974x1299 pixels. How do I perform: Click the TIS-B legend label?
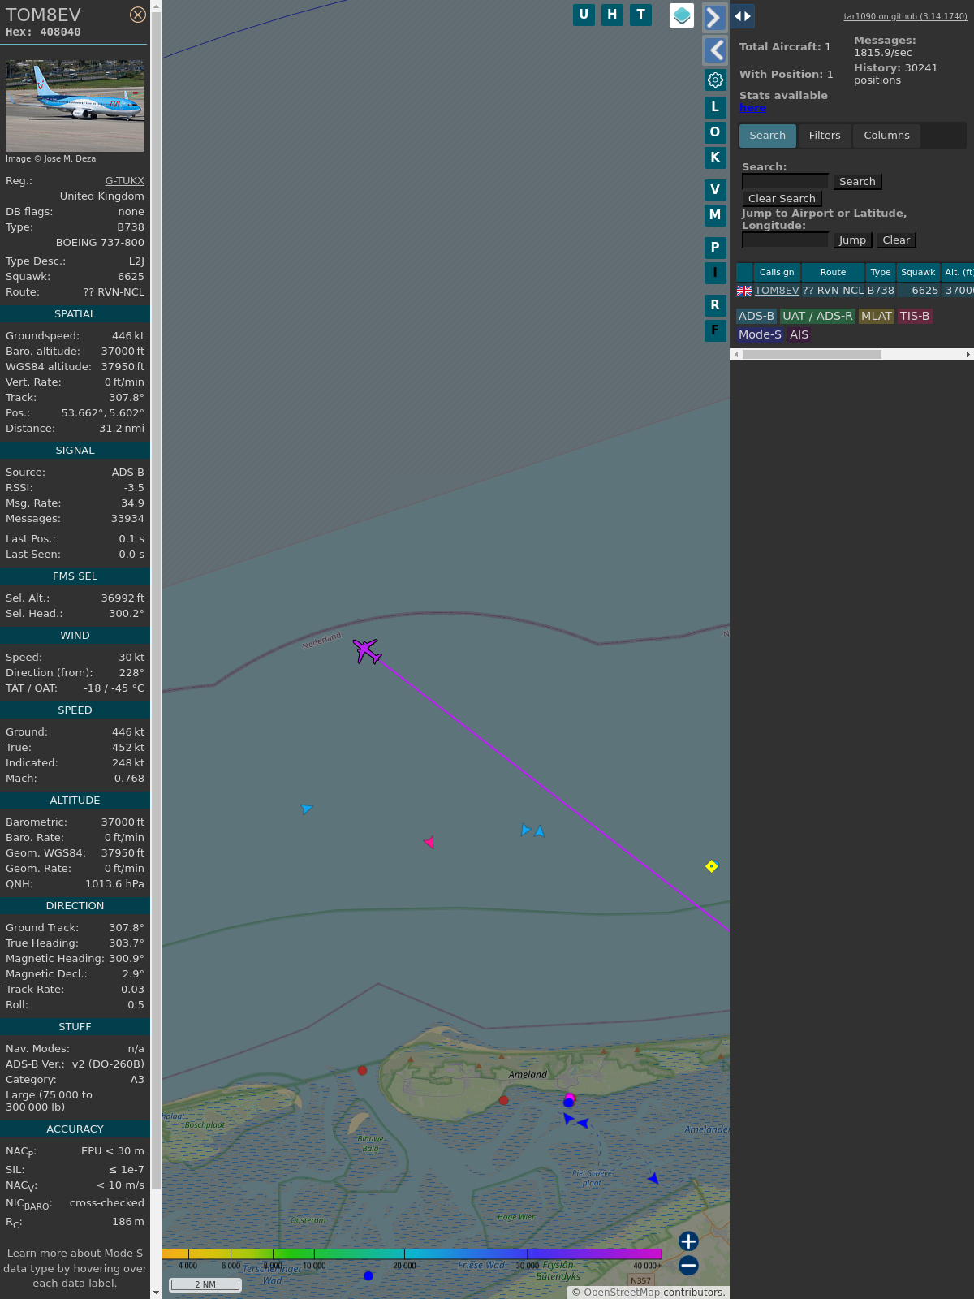click(915, 317)
